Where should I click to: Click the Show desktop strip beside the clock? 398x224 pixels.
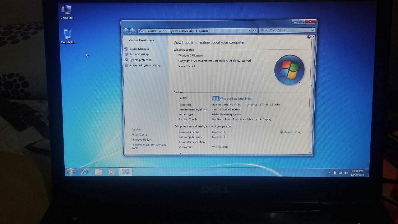tap(368, 173)
